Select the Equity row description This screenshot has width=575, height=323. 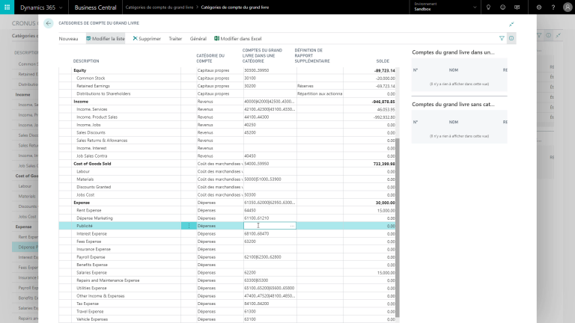(x=80, y=70)
